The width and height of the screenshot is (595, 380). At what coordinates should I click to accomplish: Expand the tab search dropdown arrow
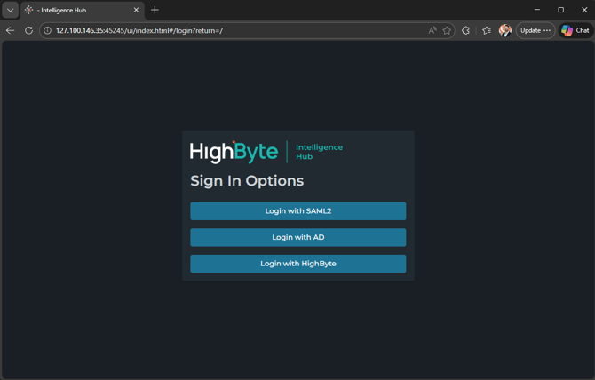(x=11, y=10)
